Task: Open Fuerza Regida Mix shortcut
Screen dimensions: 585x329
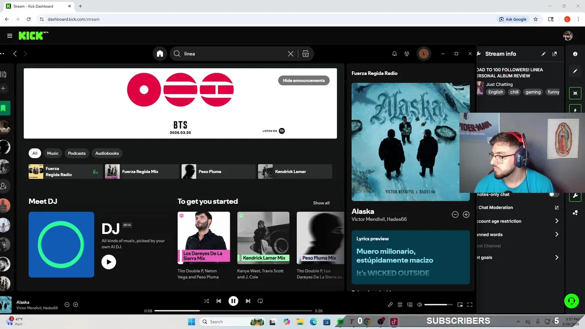Action: (142, 172)
